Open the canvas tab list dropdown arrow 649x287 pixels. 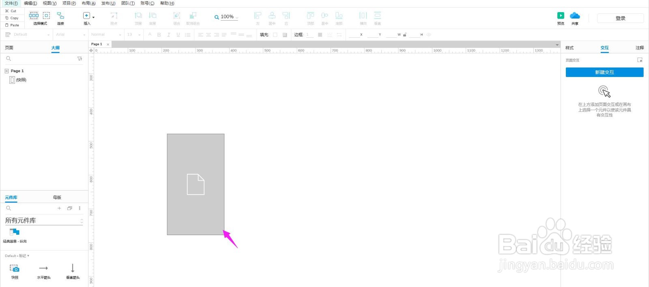(557, 45)
